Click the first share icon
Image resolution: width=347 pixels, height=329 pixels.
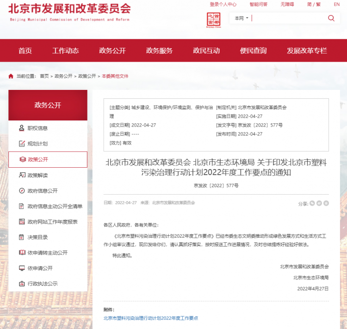click(312, 203)
